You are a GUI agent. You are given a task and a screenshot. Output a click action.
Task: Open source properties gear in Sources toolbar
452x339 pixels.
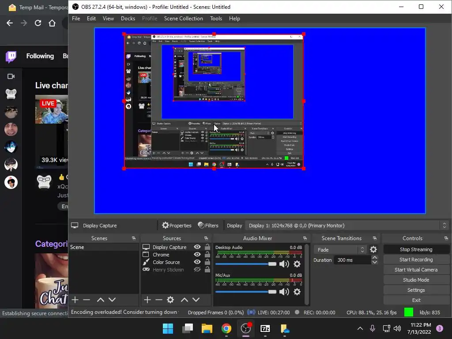[170, 300]
